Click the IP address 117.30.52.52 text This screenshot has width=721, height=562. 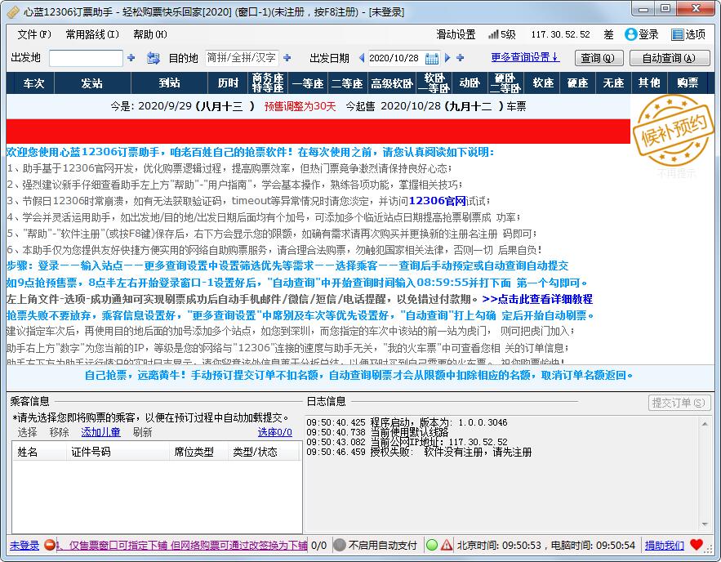[x=560, y=34]
